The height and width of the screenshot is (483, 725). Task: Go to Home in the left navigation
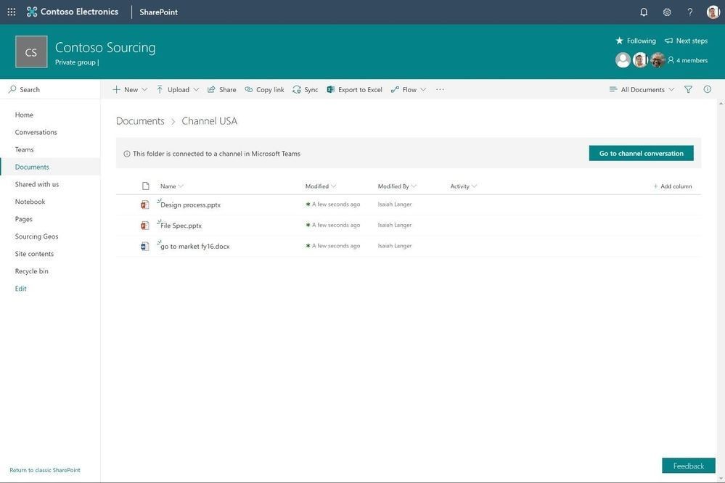pyautogui.click(x=24, y=115)
